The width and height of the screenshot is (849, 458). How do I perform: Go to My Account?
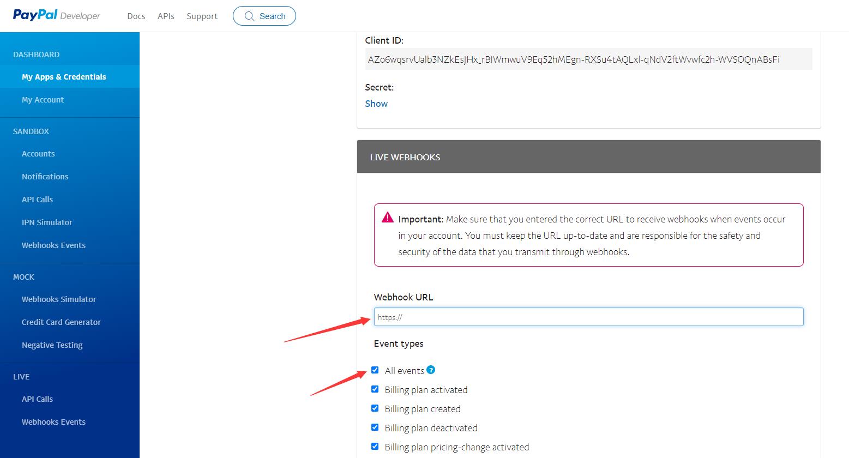click(43, 100)
